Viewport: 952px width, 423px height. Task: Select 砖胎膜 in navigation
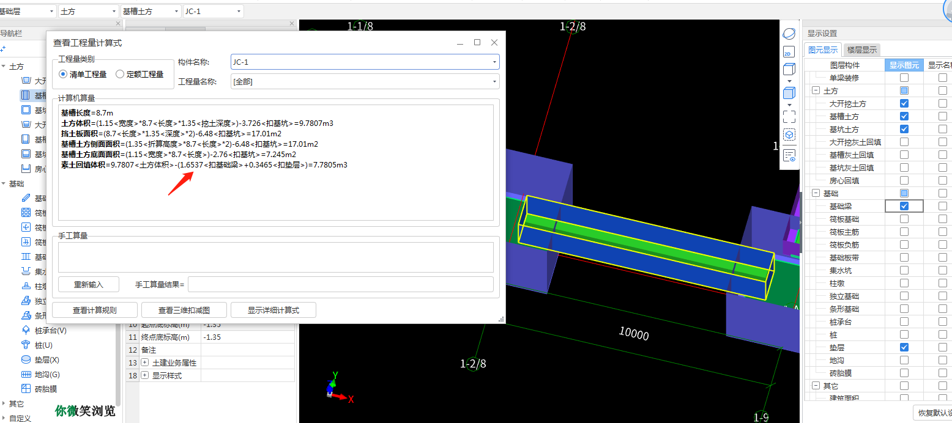pos(45,389)
